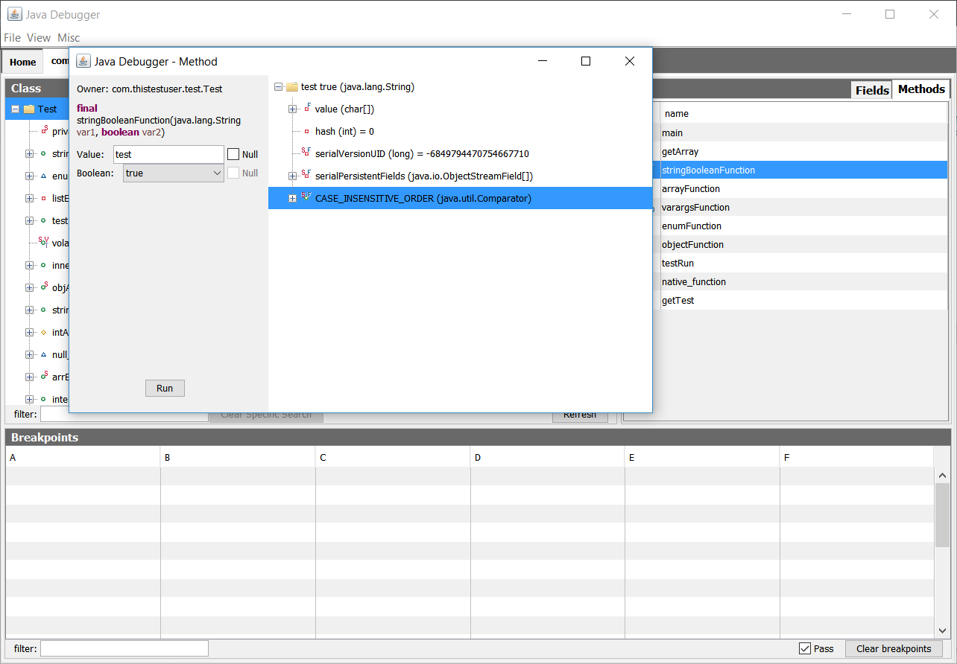Click the blue triangle icon beside 'null_' field
This screenshot has width=957, height=664.
click(43, 354)
